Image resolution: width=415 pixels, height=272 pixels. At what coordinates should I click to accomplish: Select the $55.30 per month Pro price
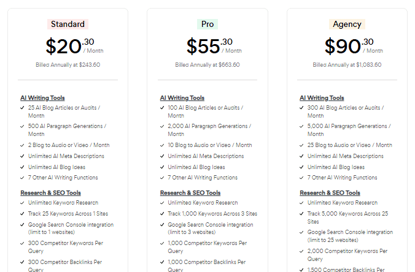(214, 46)
